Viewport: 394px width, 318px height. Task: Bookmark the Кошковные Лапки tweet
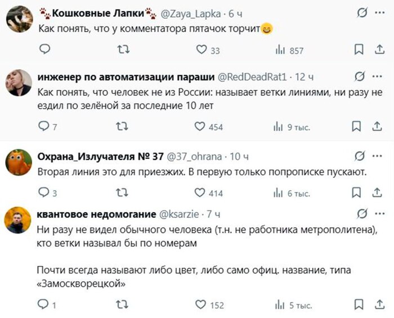point(359,51)
